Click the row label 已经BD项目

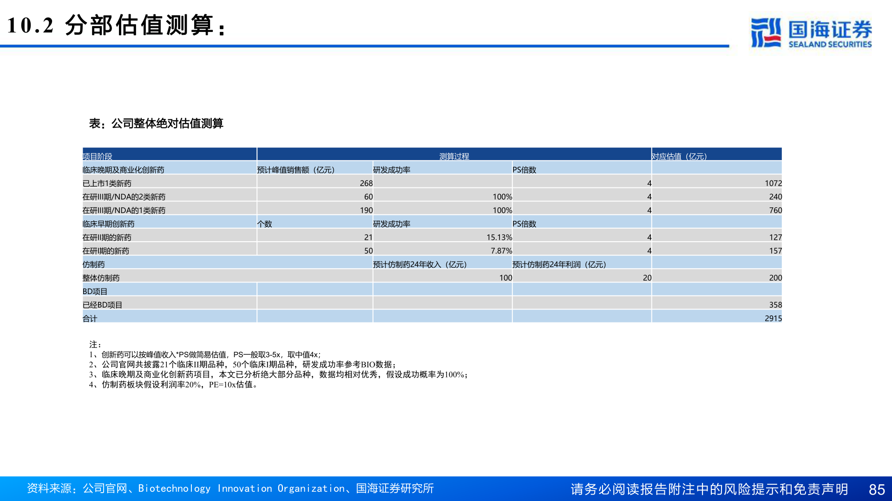coord(102,304)
